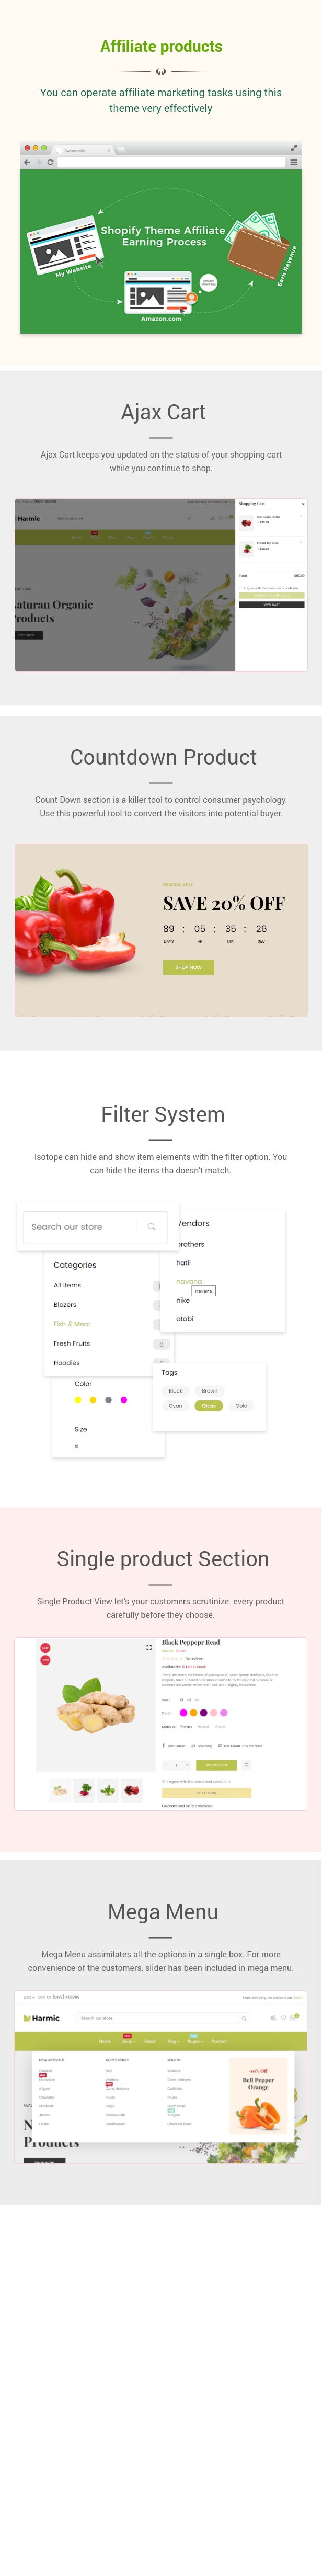322x2576 pixels.
Task: Expand the Blog menu dropdown
Action: 172,2041
